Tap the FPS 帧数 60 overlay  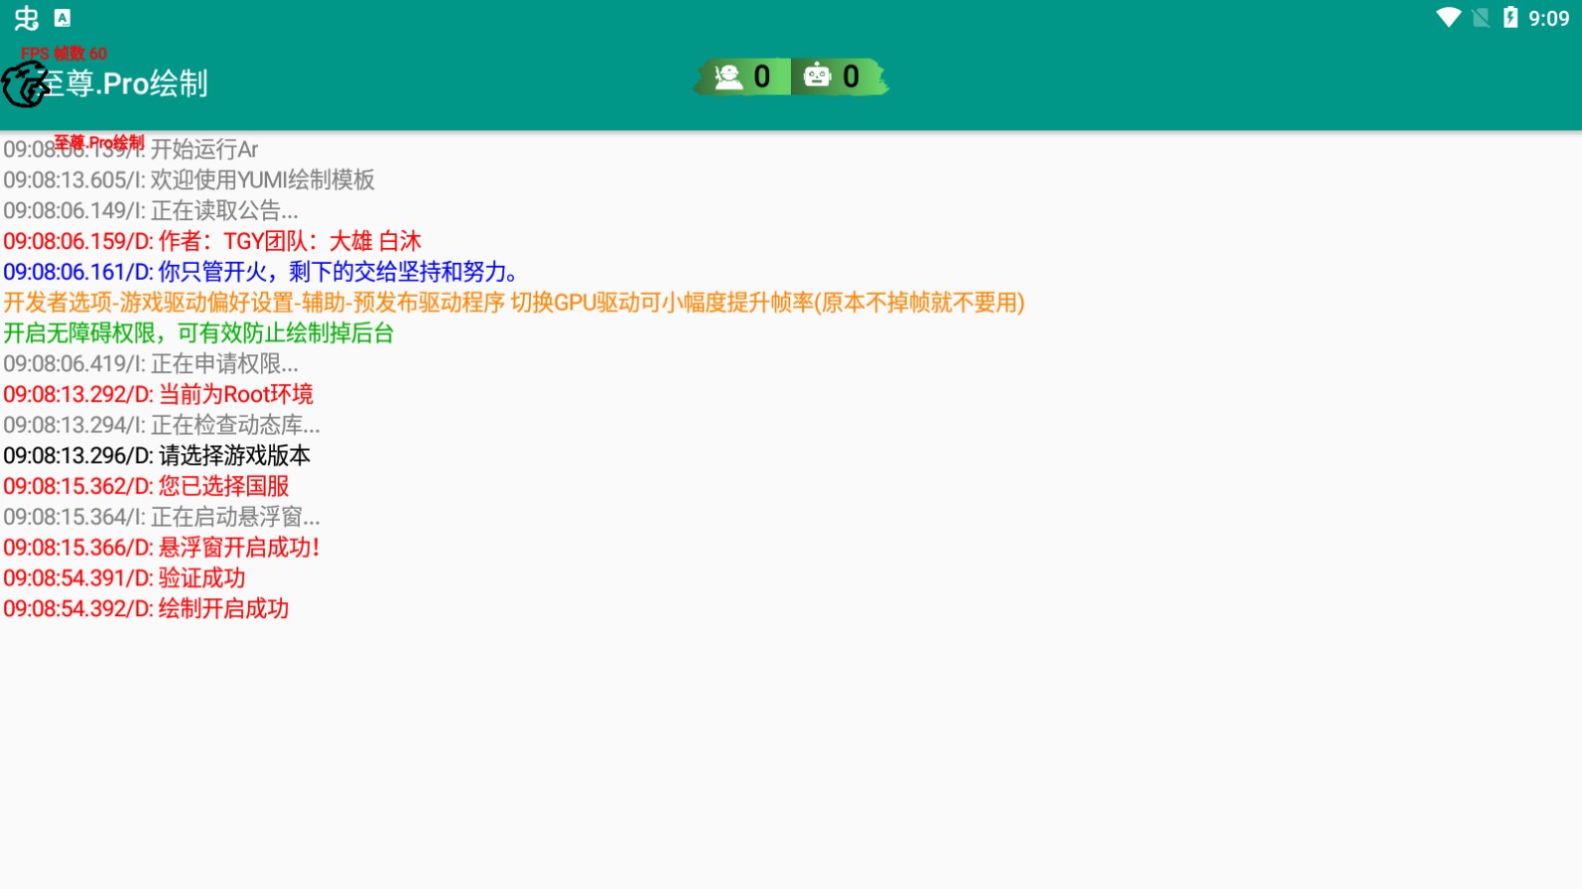pos(64,54)
